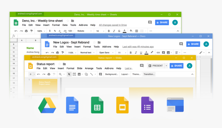The image size is (222, 128).
Task: Add comment icon in Docs toolbar
Action: click(163, 53)
